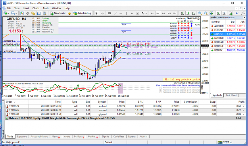Open the chat bubbles icon
248x146 pixels.
click(x=243, y=13)
